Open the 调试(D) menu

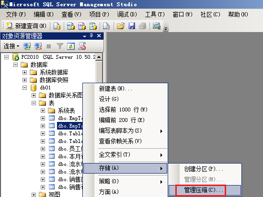(x=127, y=14)
